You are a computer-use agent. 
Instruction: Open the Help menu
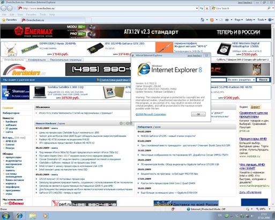point(52,14)
